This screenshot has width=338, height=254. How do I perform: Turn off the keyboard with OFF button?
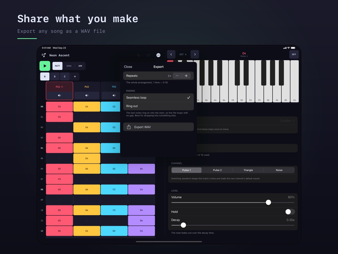(x=294, y=54)
